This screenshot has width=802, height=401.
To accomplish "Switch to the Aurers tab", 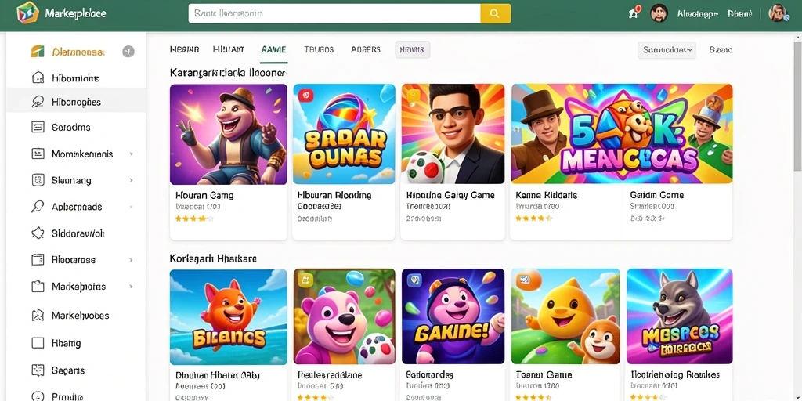I will coord(365,49).
